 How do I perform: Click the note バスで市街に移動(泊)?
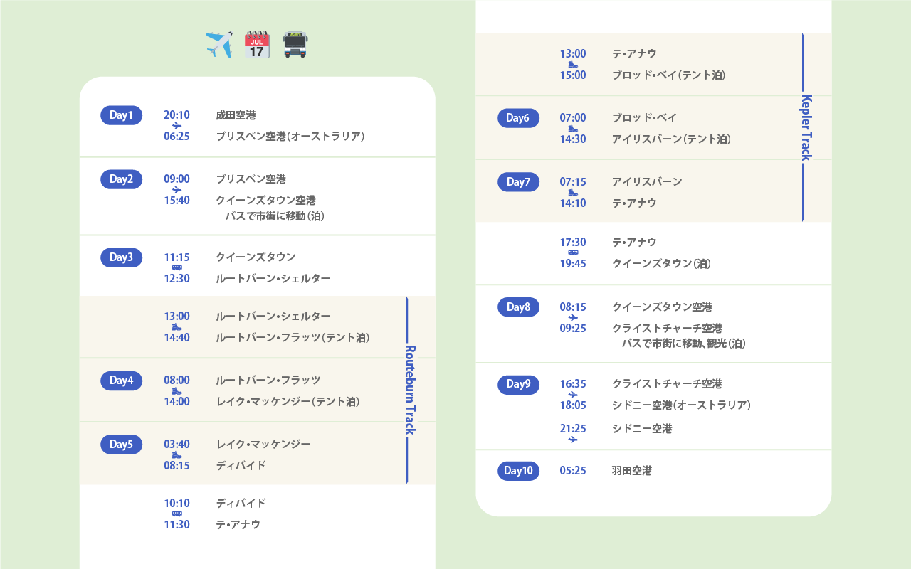275,216
